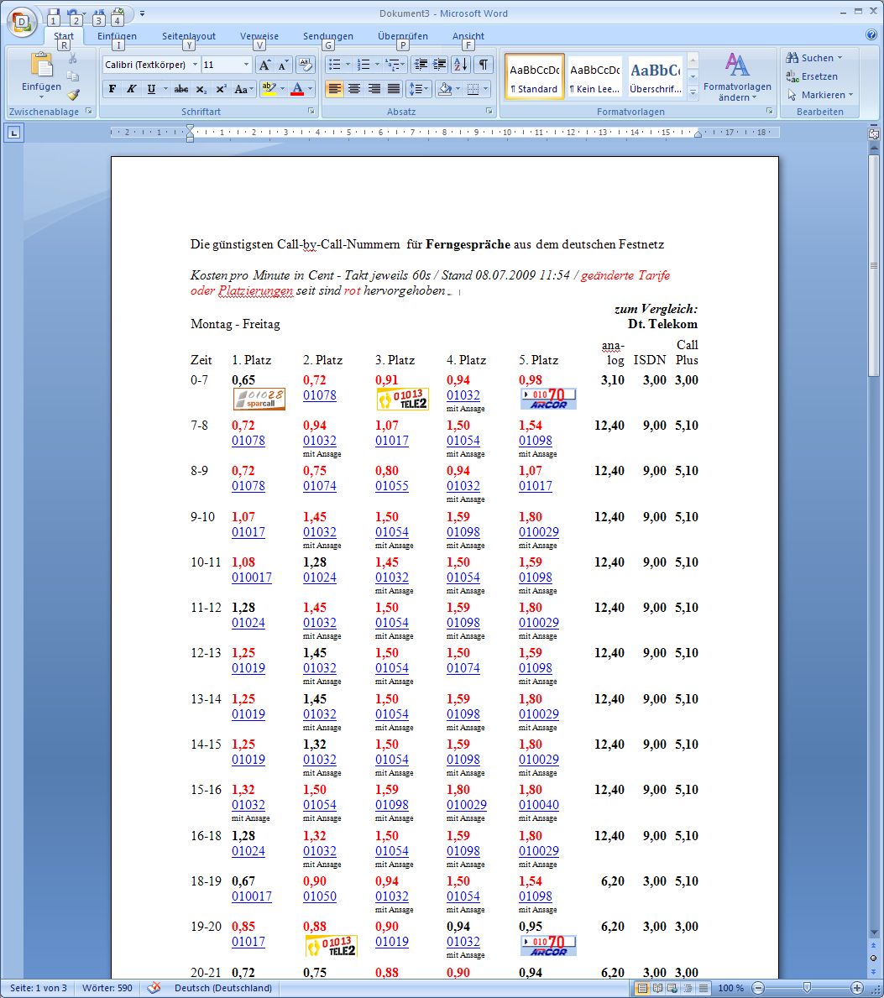884x998 pixels.
Task: Open the font name dropdown Calibri
Action: point(195,65)
